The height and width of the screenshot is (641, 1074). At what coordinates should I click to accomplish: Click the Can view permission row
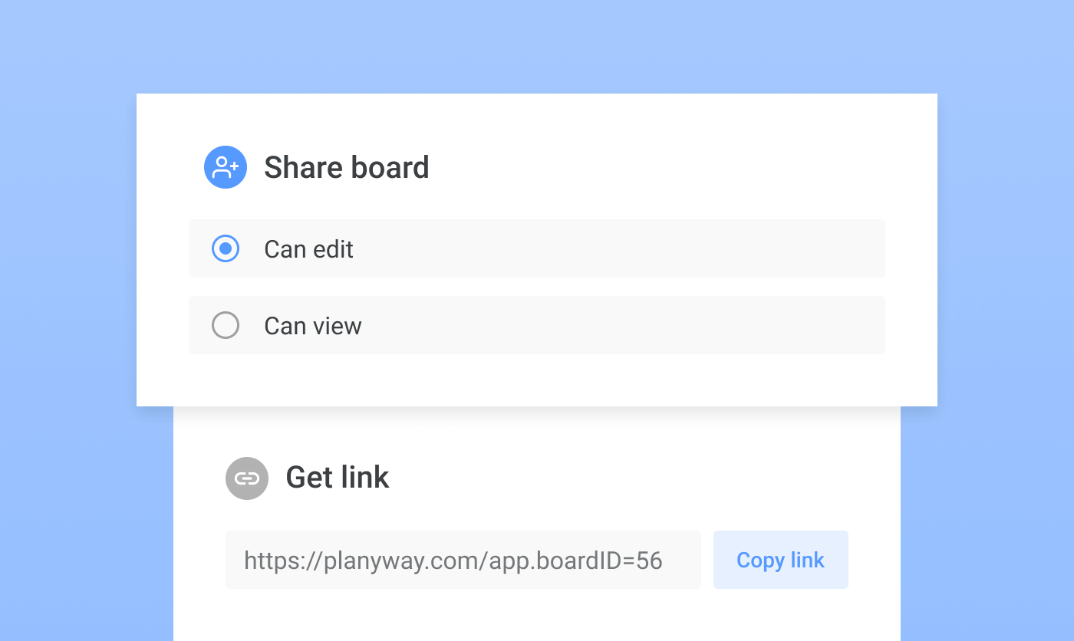click(537, 325)
